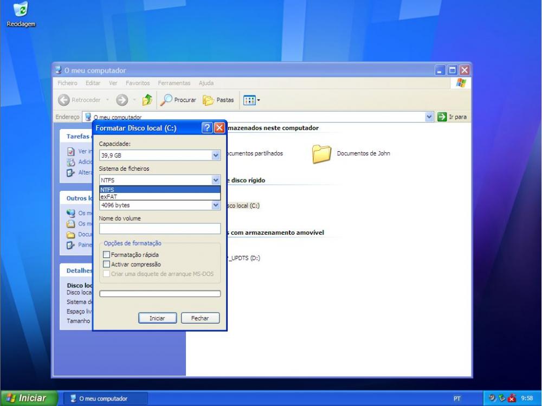Image resolution: width=542 pixels, height=406 pixels.
Task: Open the Procurar search tool
Action: pos(178,100)
